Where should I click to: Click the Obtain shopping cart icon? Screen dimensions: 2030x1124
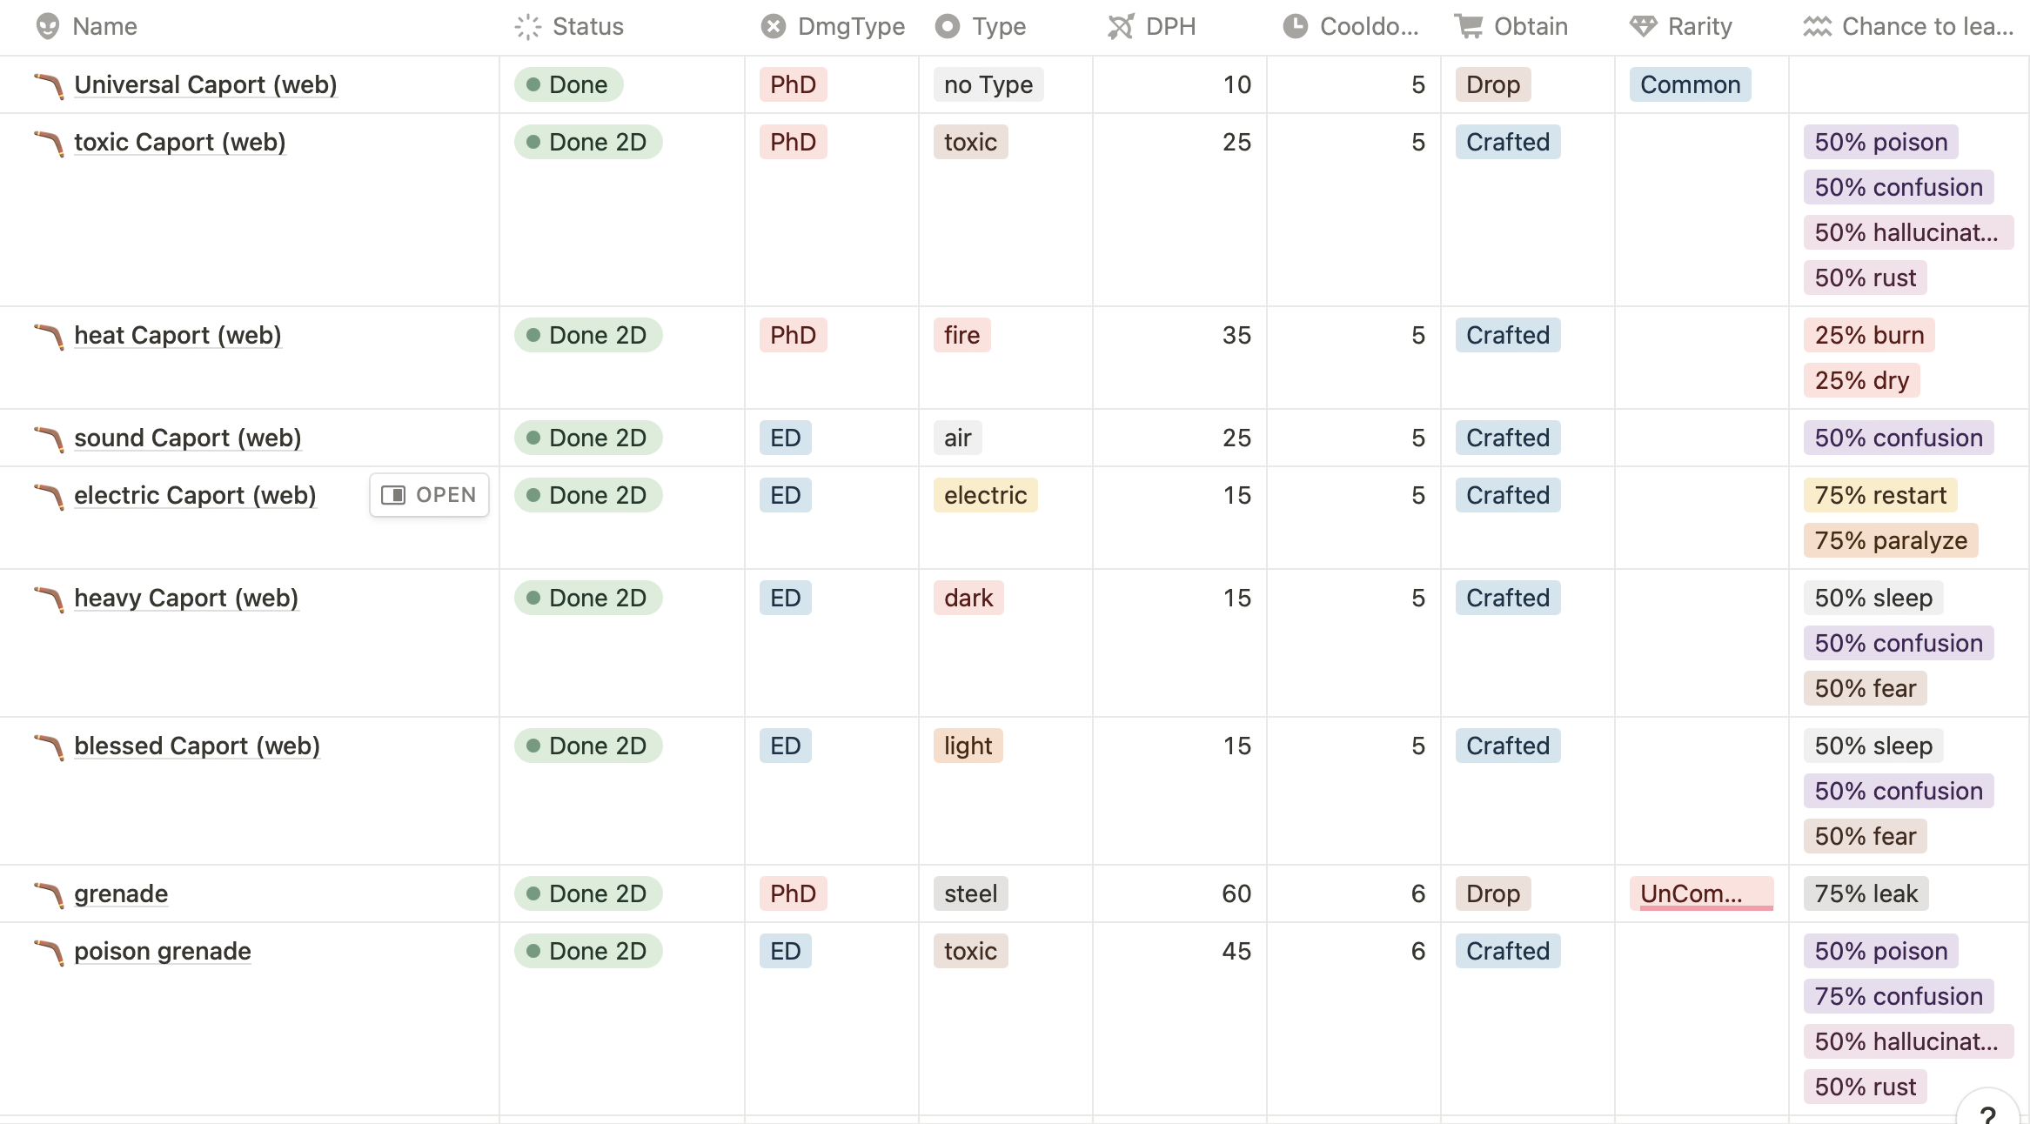tap(1469, 27)
